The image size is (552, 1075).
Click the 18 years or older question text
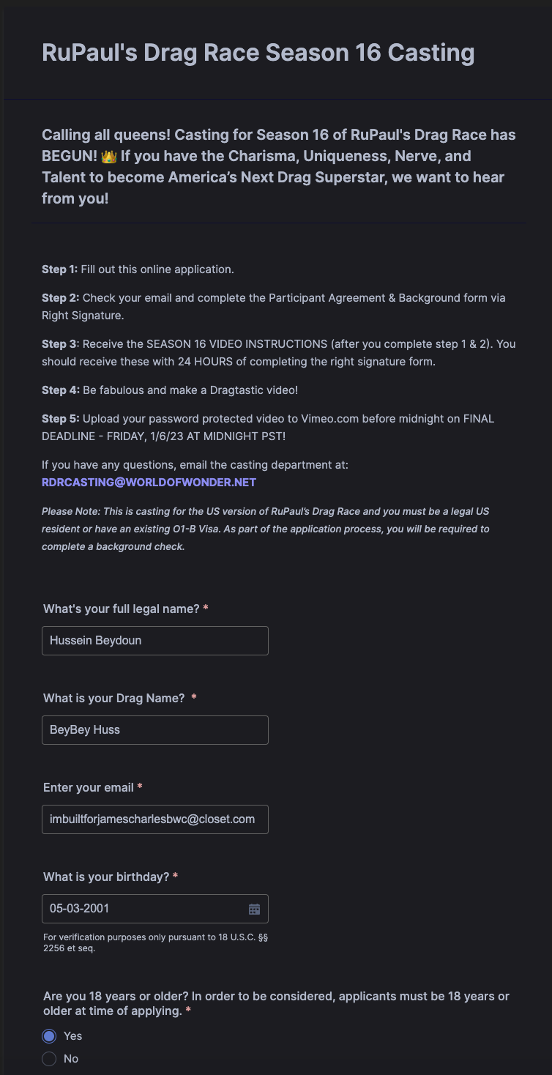[277, 1003]
